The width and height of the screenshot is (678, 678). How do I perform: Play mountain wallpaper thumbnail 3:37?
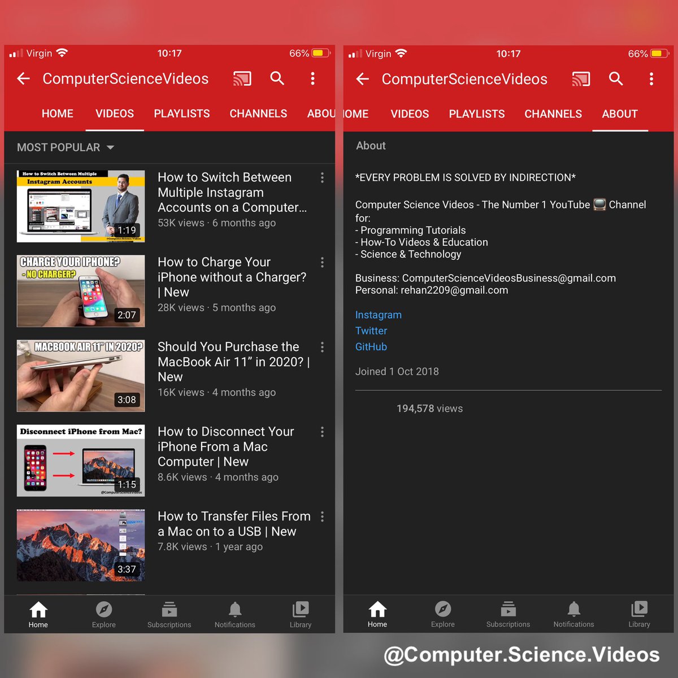tap(81, 545)
